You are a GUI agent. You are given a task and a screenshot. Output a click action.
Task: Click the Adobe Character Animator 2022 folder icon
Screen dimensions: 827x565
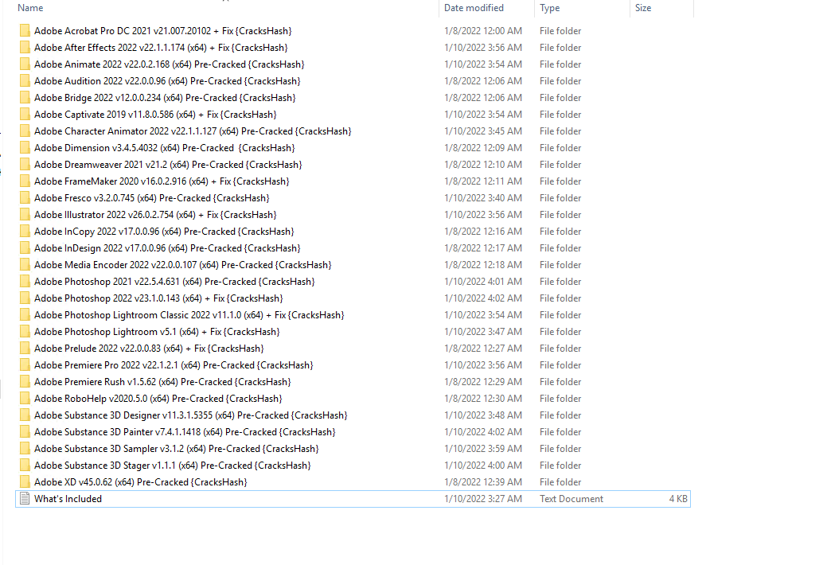[25, 131]
